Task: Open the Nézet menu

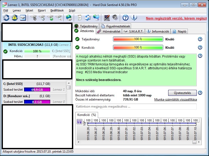Action: [29, 10]
